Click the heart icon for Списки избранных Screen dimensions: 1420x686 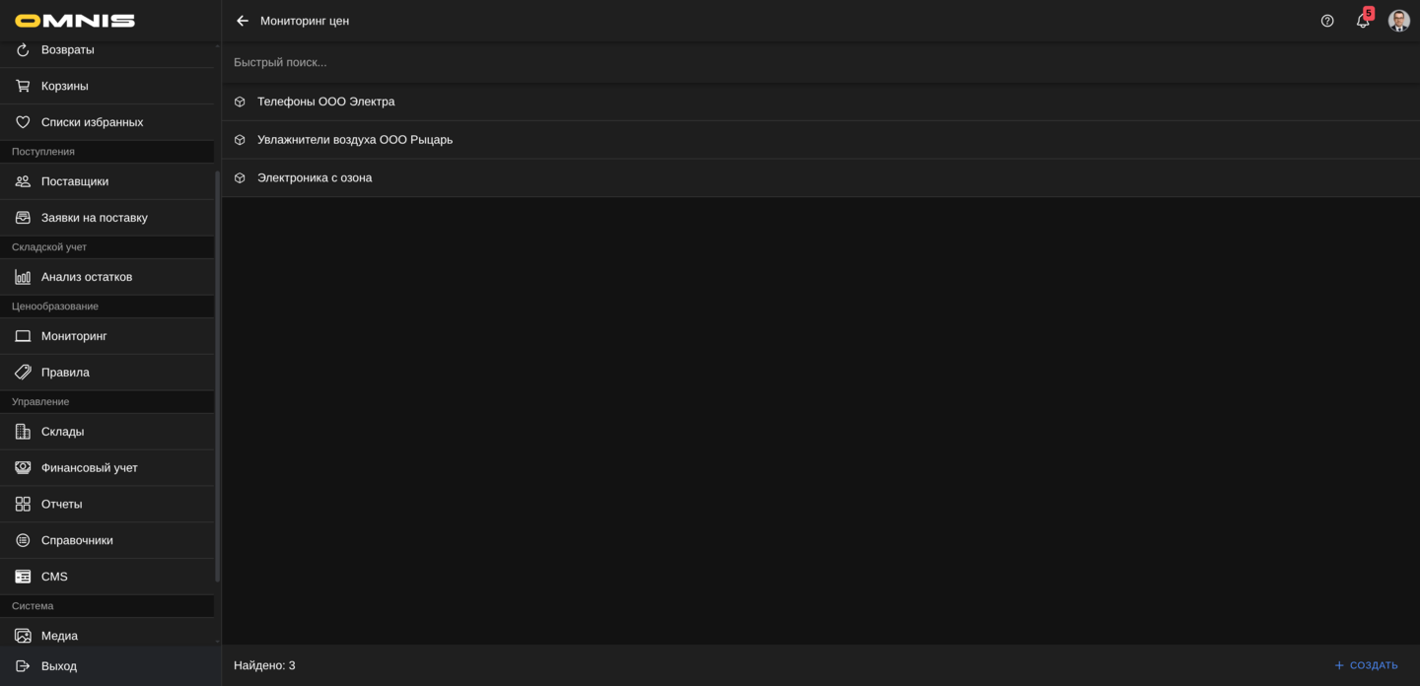(x=23, y=122)
